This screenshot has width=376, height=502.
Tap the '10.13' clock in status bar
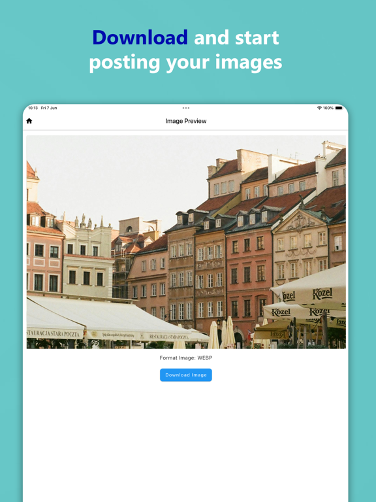click(x=33, y=108)
